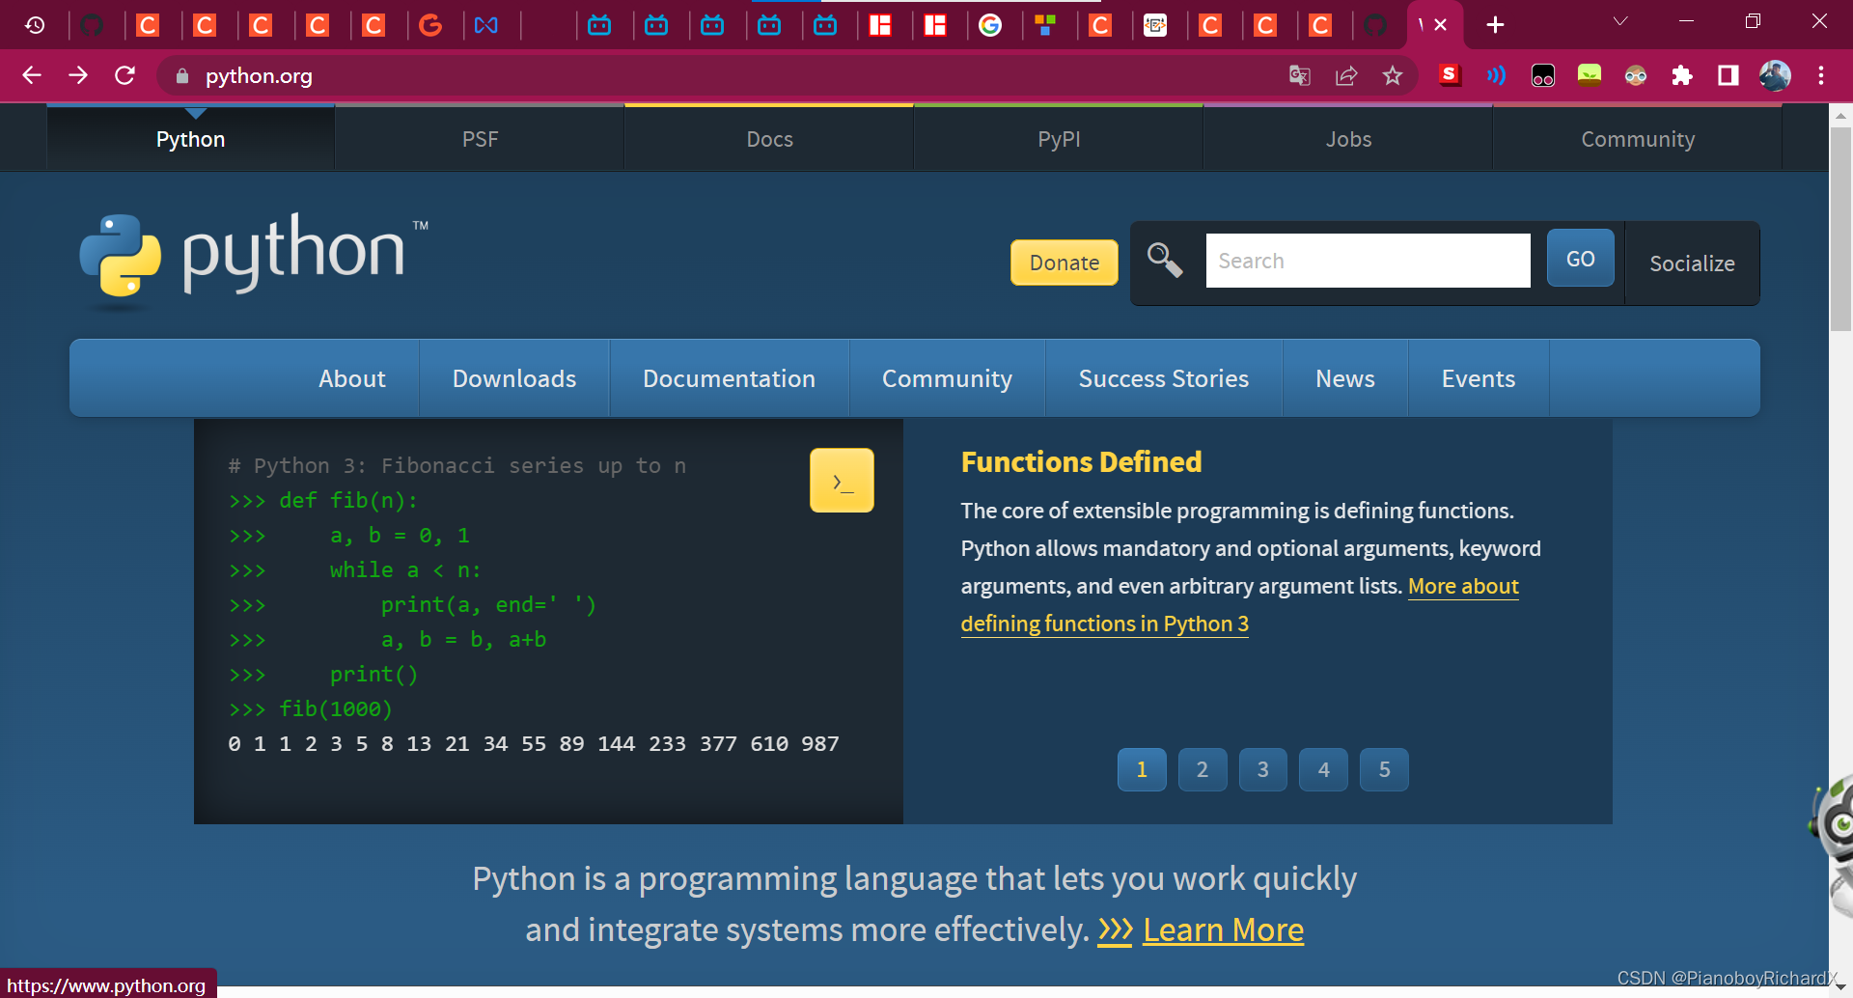This screenshot has height=998, width=1853.
Task: Open the Socialize dropdown
Action: click(x=1692, y=263)
